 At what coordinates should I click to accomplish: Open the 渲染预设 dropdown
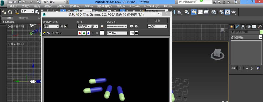click(x=117, y=26)
